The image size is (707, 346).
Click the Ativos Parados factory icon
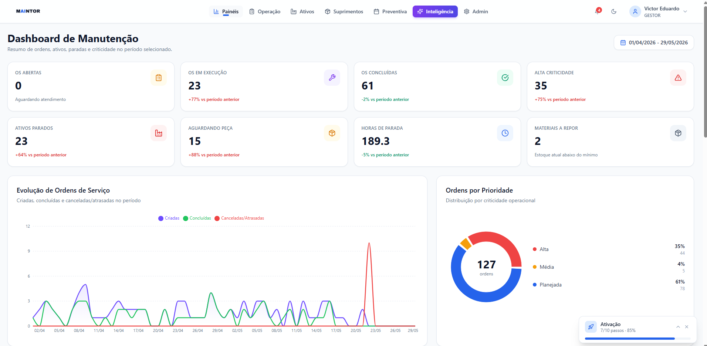159,133
